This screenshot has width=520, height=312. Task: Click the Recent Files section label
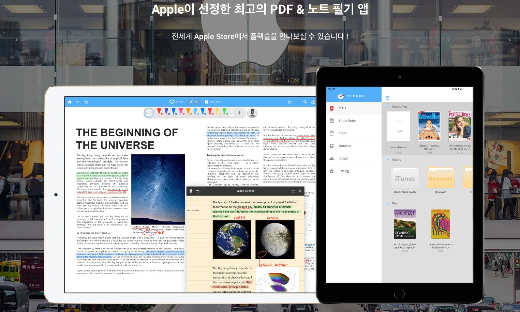(x=399, y=107)
